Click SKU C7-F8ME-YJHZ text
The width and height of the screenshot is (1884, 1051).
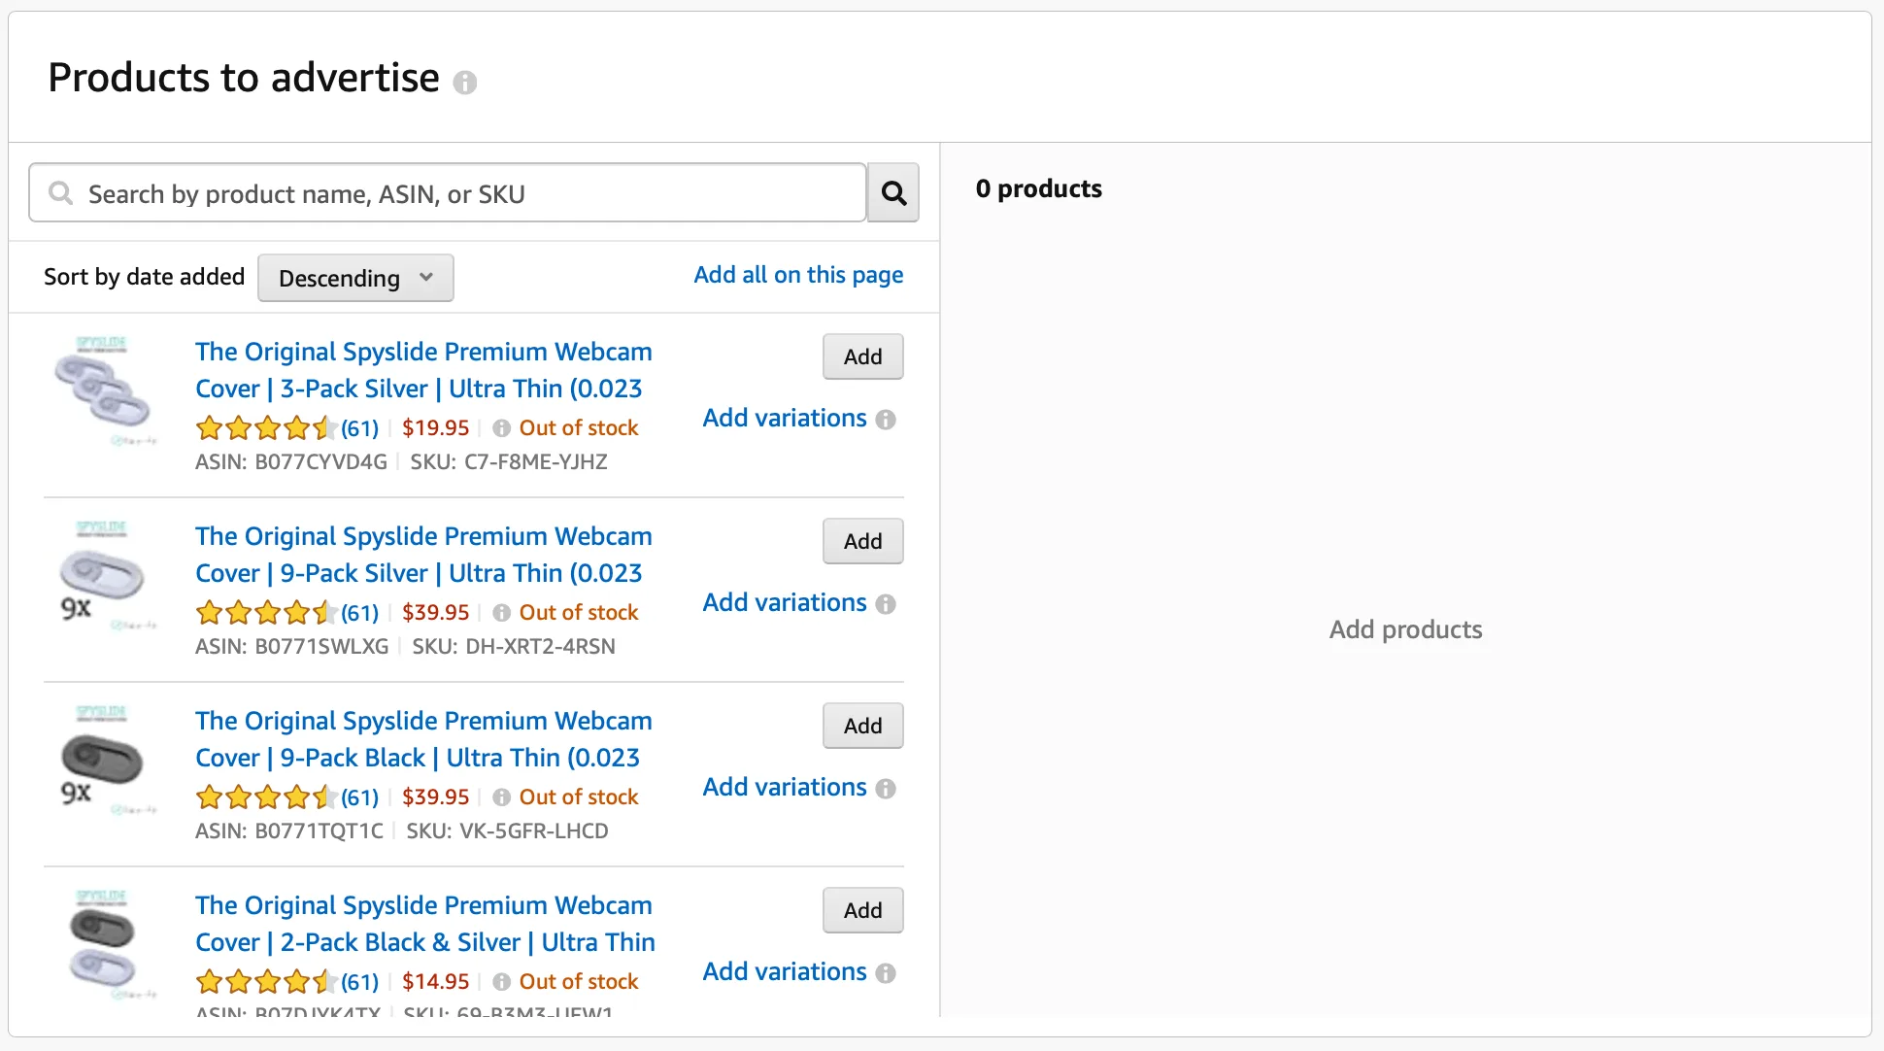(x=509, y=462)
